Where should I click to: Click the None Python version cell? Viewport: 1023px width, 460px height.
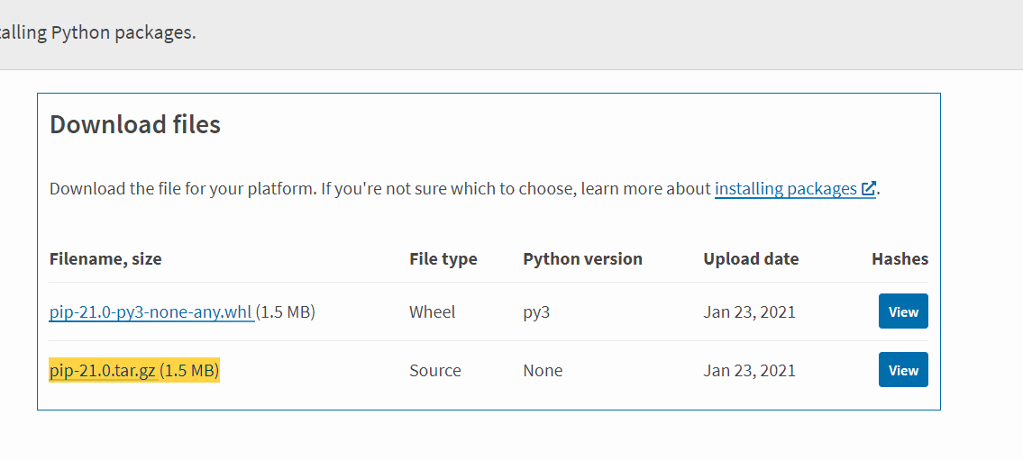(x=543, y=371)
